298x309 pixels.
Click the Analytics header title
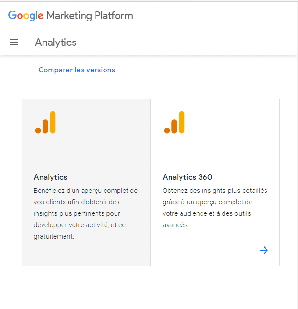pos(56,43)
